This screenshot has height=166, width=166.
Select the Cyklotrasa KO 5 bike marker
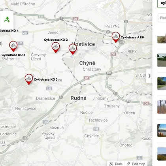pyautogui.click(x=13, y=46)
